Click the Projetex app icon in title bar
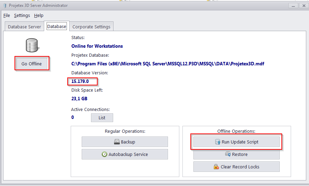 point(5,6)
